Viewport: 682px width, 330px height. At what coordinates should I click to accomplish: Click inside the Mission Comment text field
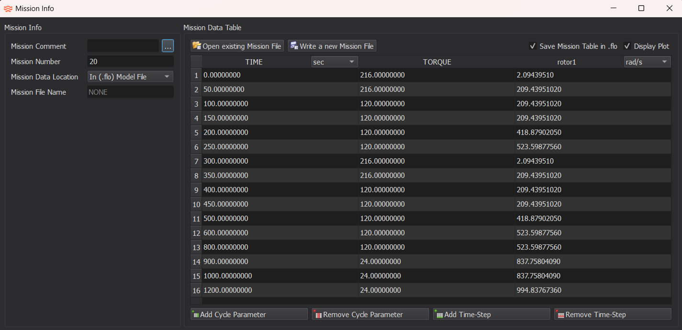[123, 46]
